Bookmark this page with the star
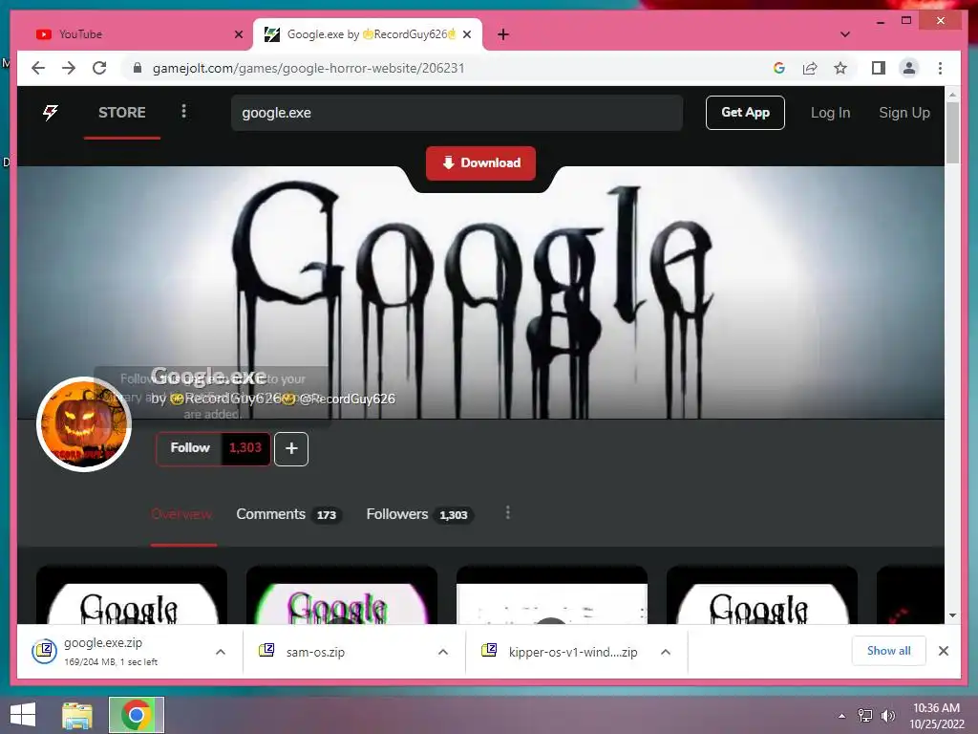The image size is (978, 734). click(840, 68)
